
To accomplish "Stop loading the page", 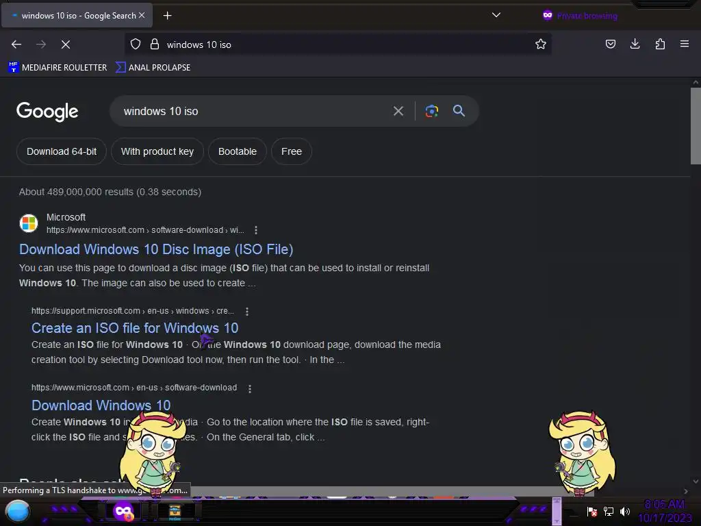I will [66, 45].
